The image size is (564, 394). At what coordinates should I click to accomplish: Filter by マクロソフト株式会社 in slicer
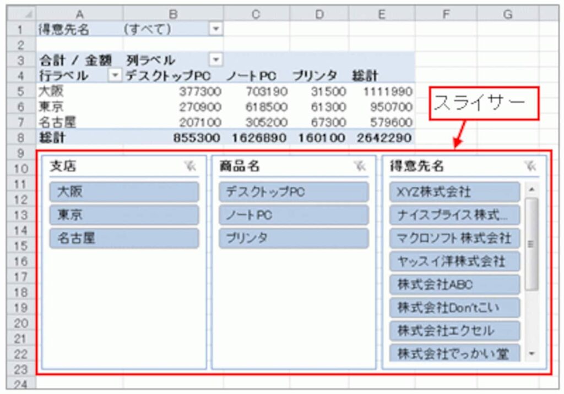[x=454, y=238]
